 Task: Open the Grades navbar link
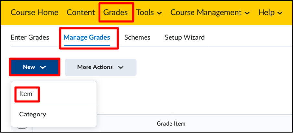116,13
